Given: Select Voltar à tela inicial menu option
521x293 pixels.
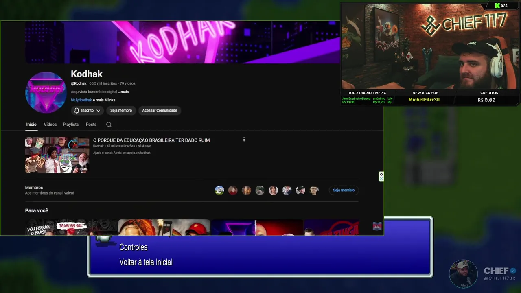Looking at the screenshot, I should [x=146, y=262].
